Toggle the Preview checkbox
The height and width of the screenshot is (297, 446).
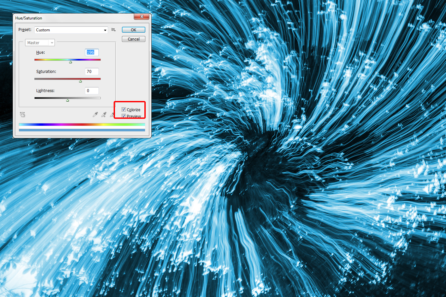tap(124, 116)
